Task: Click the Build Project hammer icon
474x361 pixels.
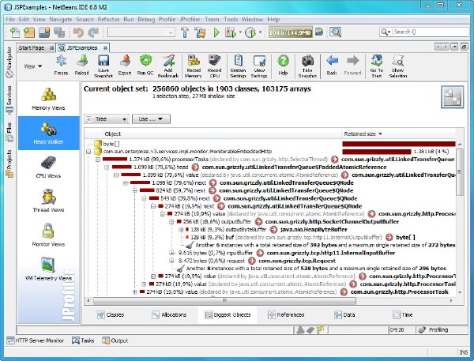Action: click(x=184, y=32)
